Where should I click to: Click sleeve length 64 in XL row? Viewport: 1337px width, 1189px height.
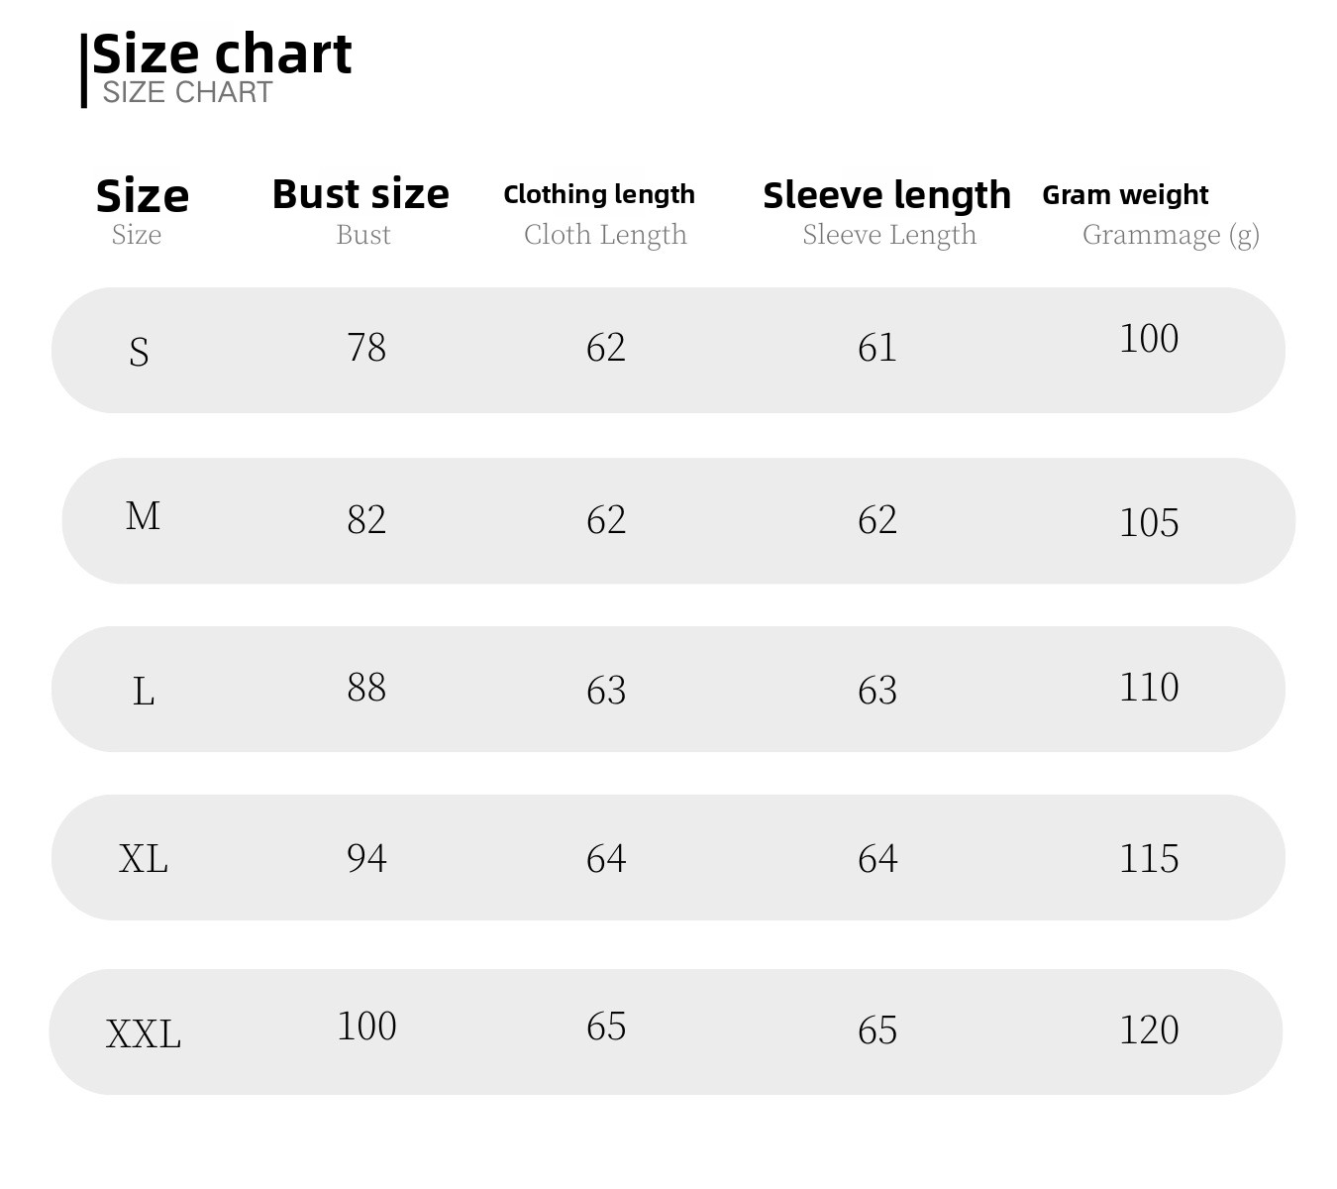[x=877, y=858]
